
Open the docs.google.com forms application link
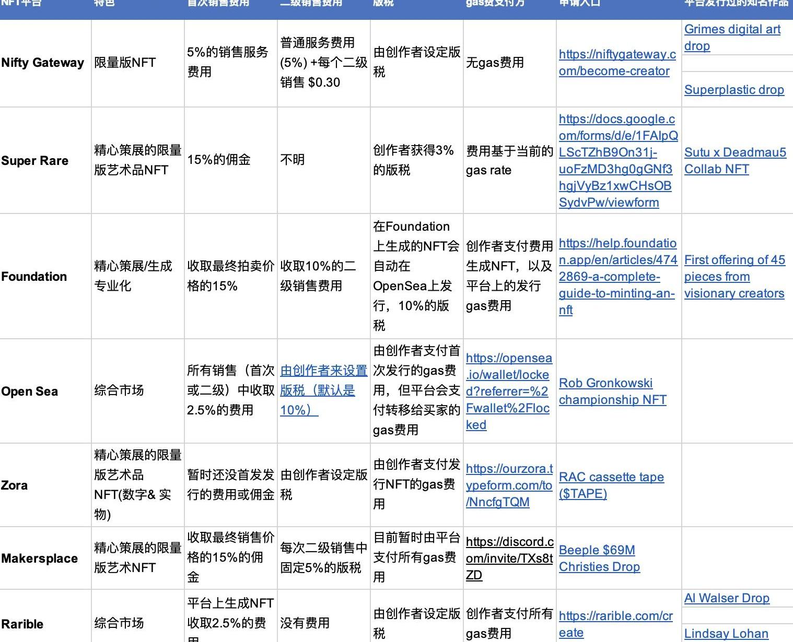[618, 161]
